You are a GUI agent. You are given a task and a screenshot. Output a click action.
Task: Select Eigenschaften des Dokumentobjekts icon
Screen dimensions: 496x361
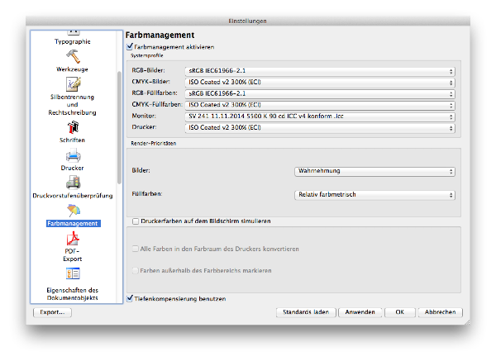coord(73,274)
